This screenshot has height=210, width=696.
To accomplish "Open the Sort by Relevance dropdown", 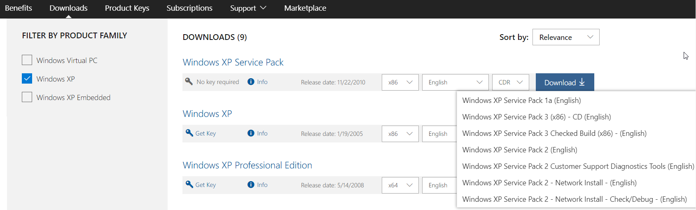I will [566, 37].
